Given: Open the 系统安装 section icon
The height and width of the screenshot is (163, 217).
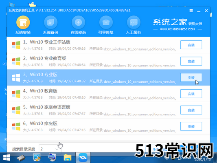Looking at the screenshot, I should pos(23,22).
